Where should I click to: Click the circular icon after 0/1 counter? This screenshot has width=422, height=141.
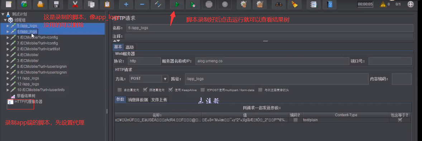point(411,4)
